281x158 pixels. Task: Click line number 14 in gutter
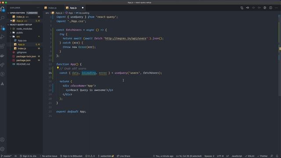pos(50,73)
